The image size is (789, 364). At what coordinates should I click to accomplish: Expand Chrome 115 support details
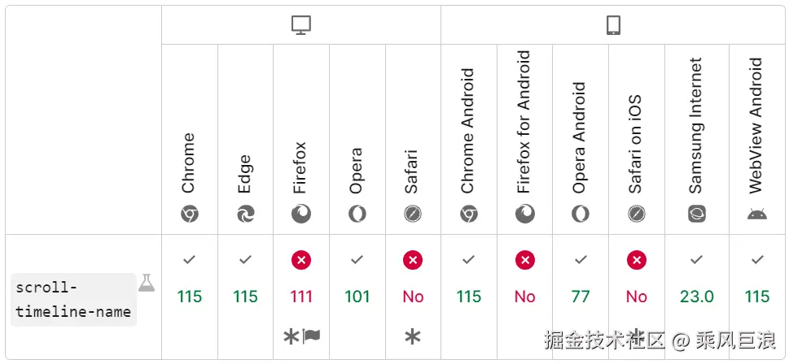tap(189, 297)
